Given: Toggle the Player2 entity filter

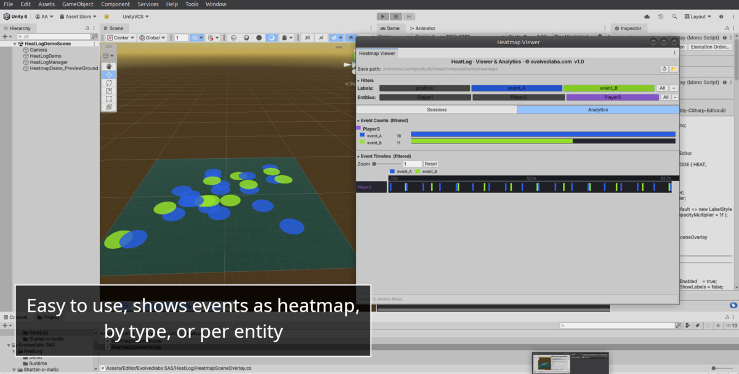Looking at the screenshot, I should [x=519, y=97].
